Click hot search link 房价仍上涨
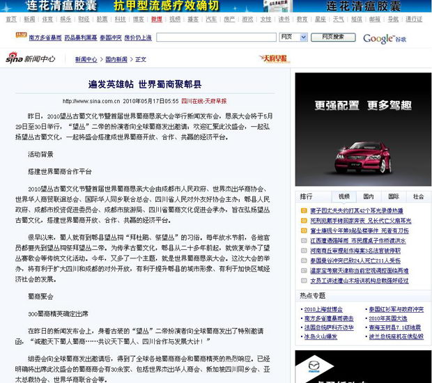The height and width of the screenshot is (383, 432). pyautogui.click(x=138, y=38)
